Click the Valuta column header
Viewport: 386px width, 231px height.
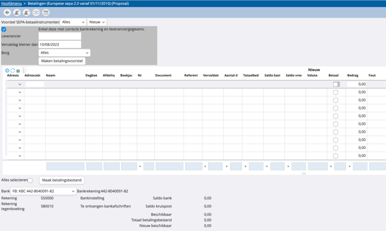click(x=312, y=75)
